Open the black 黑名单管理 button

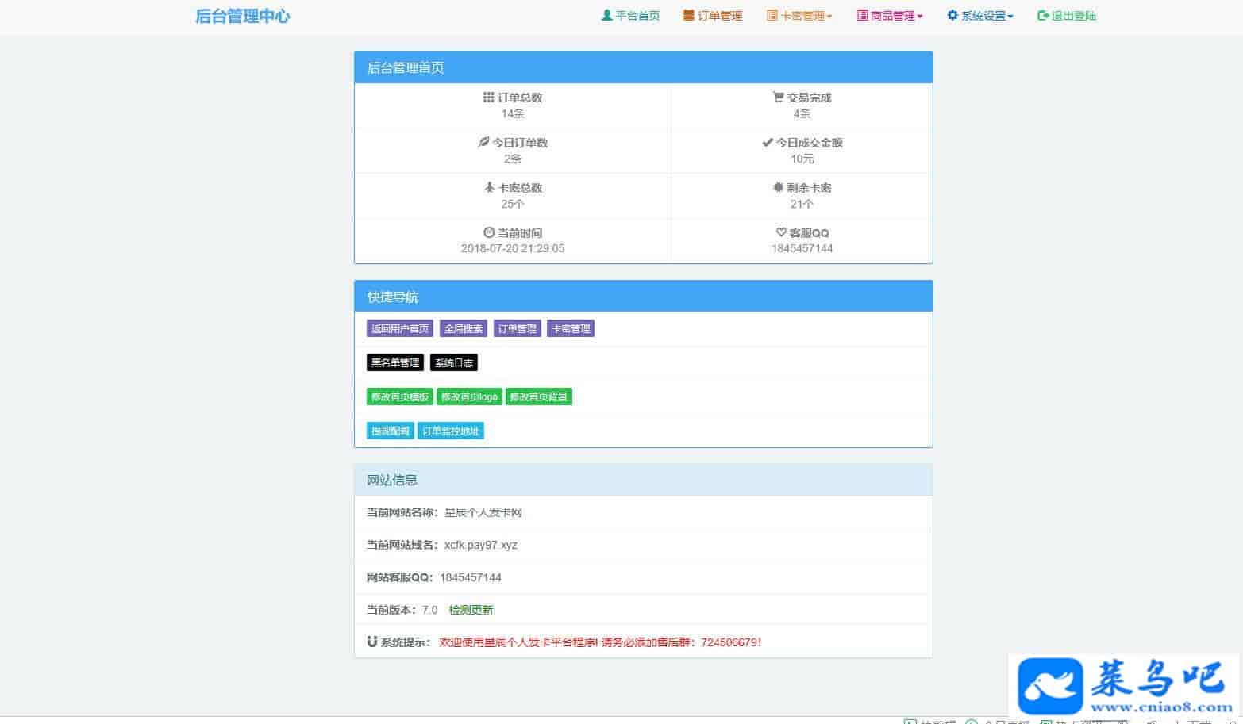tap(395, 363)
